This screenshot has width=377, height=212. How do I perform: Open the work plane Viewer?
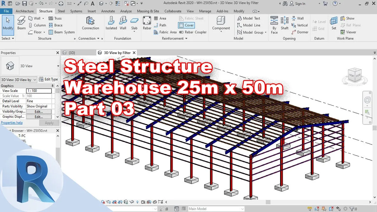[x=348, y=32]
